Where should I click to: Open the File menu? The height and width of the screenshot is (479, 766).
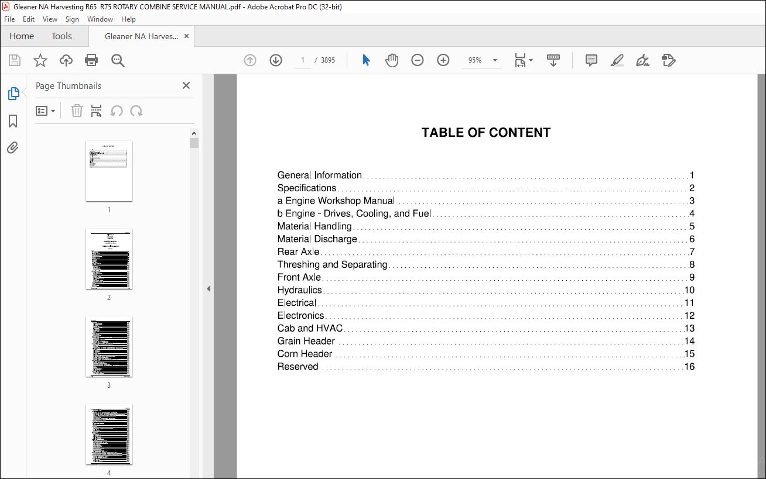click(9, 19)
